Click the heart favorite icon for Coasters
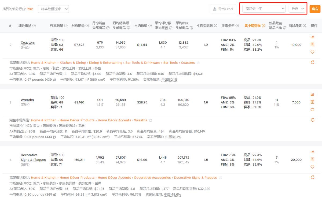The image size is (322, 198). coord(312,52)
